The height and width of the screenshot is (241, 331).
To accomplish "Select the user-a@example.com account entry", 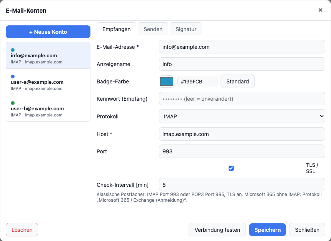I will coord(48,82).
